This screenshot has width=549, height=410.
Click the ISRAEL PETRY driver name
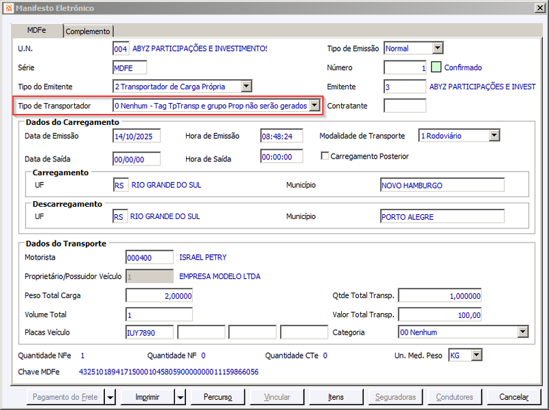click(203, 258)
